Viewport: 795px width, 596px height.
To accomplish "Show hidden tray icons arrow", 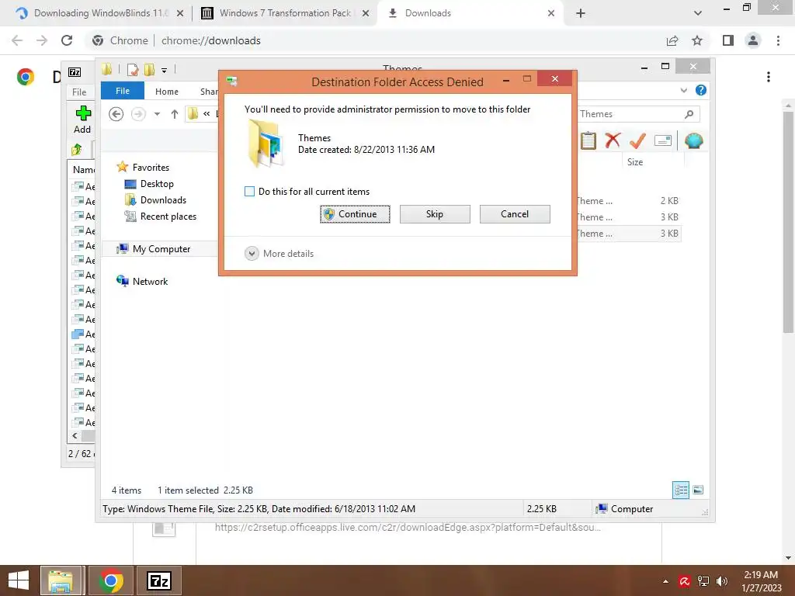I will point(665,581).
